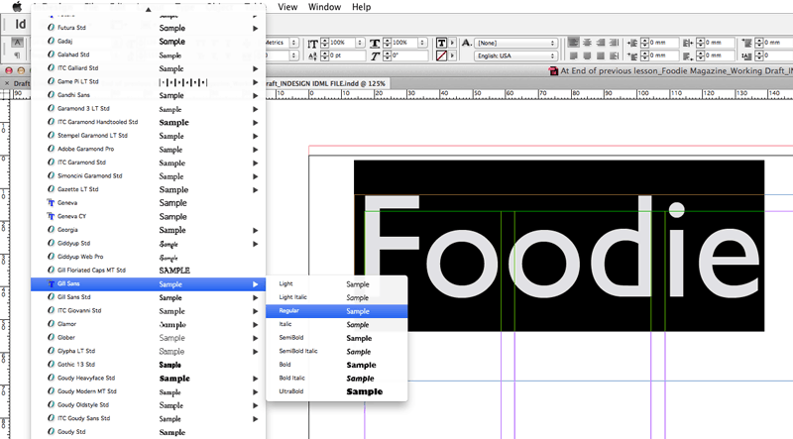
Task: Click the right indent stepper arrows
Action: pos(701,43)
